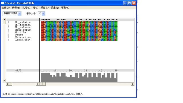The height and width of the screenshot is (103, 183).
Task: Click right arrow of alignment horizontal scrollbar
Action: (x=133, y=84)
